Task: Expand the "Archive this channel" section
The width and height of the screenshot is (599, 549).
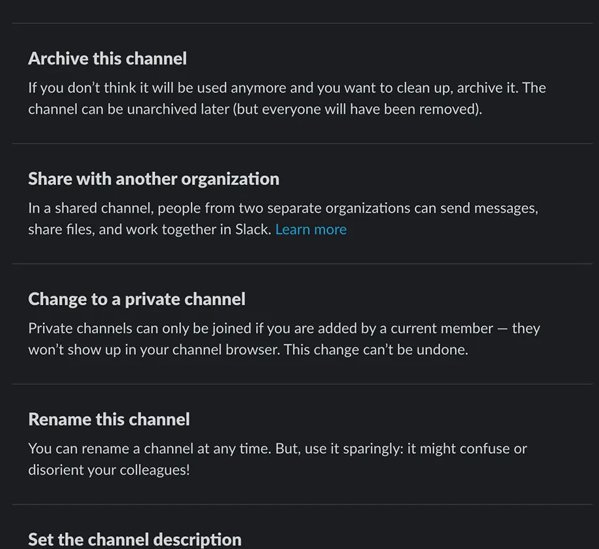Action: tap(107, 58)
